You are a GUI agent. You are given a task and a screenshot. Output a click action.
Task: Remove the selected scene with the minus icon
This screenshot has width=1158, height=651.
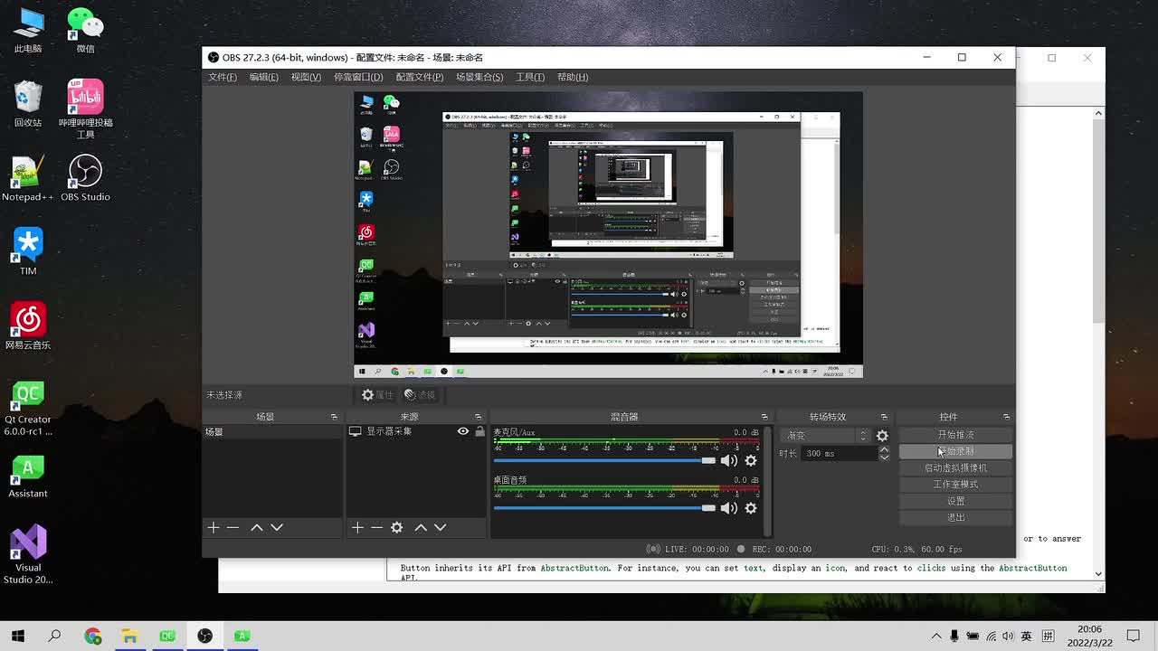pyautogui.click(x=233, y=527)
